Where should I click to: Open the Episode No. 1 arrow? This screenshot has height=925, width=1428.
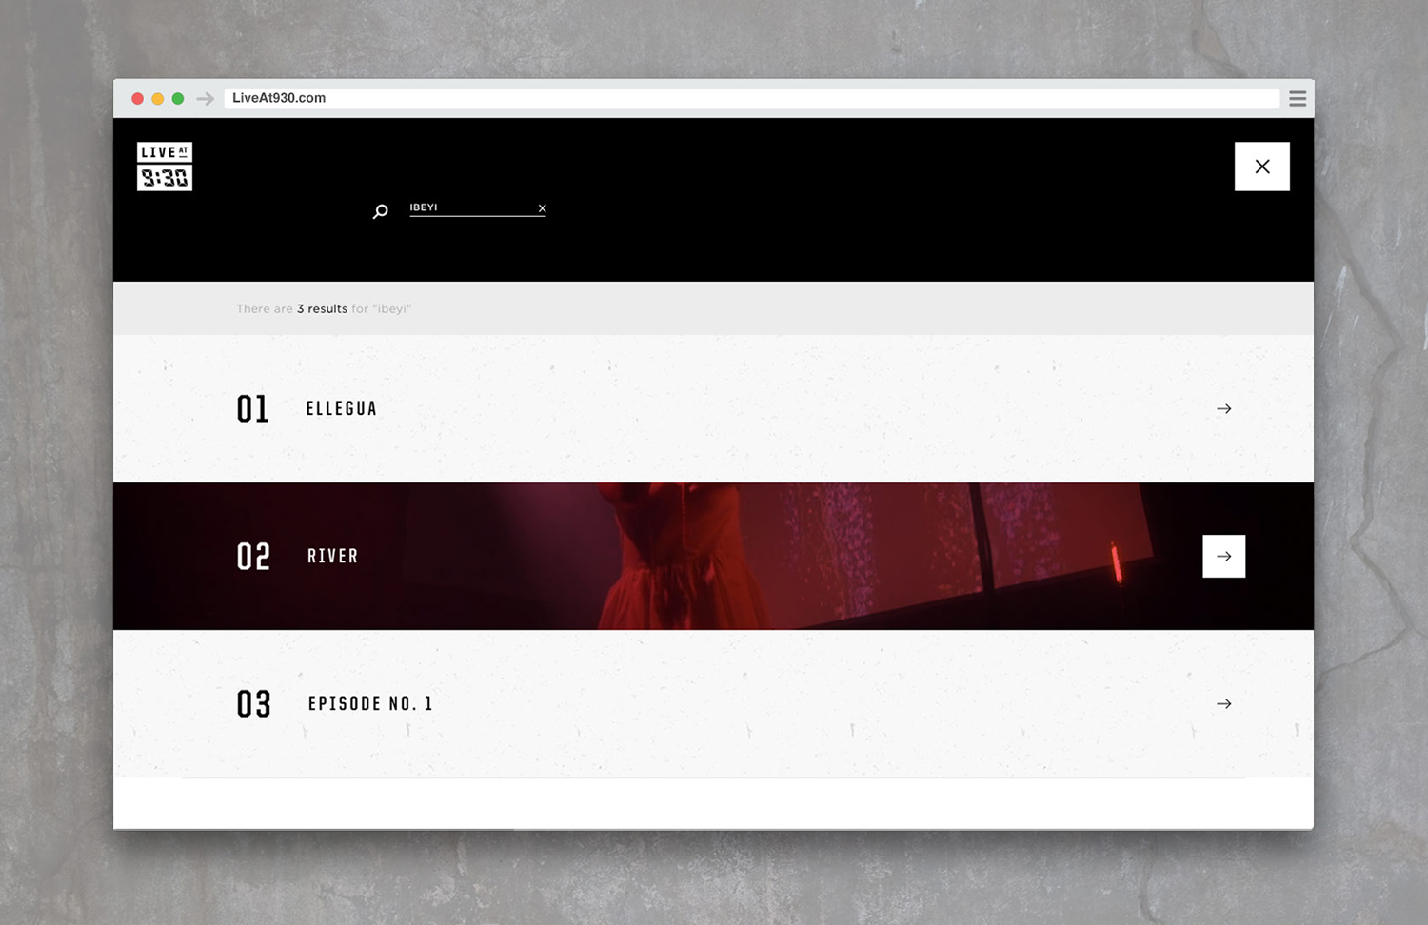[x=1224, y=704]
